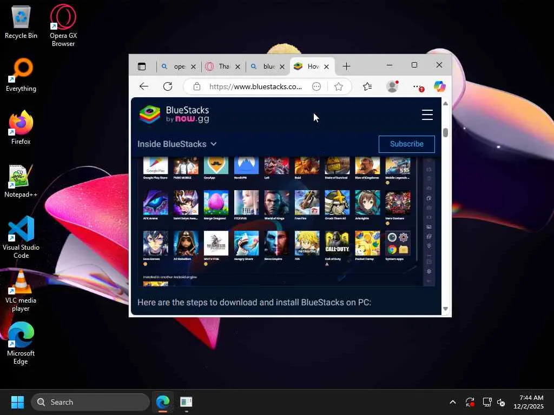Image resolution: width=554 pixels, height=415 pixels.
Task: Click the AFK Arena app thumbnail
Action: coord(155,203)
